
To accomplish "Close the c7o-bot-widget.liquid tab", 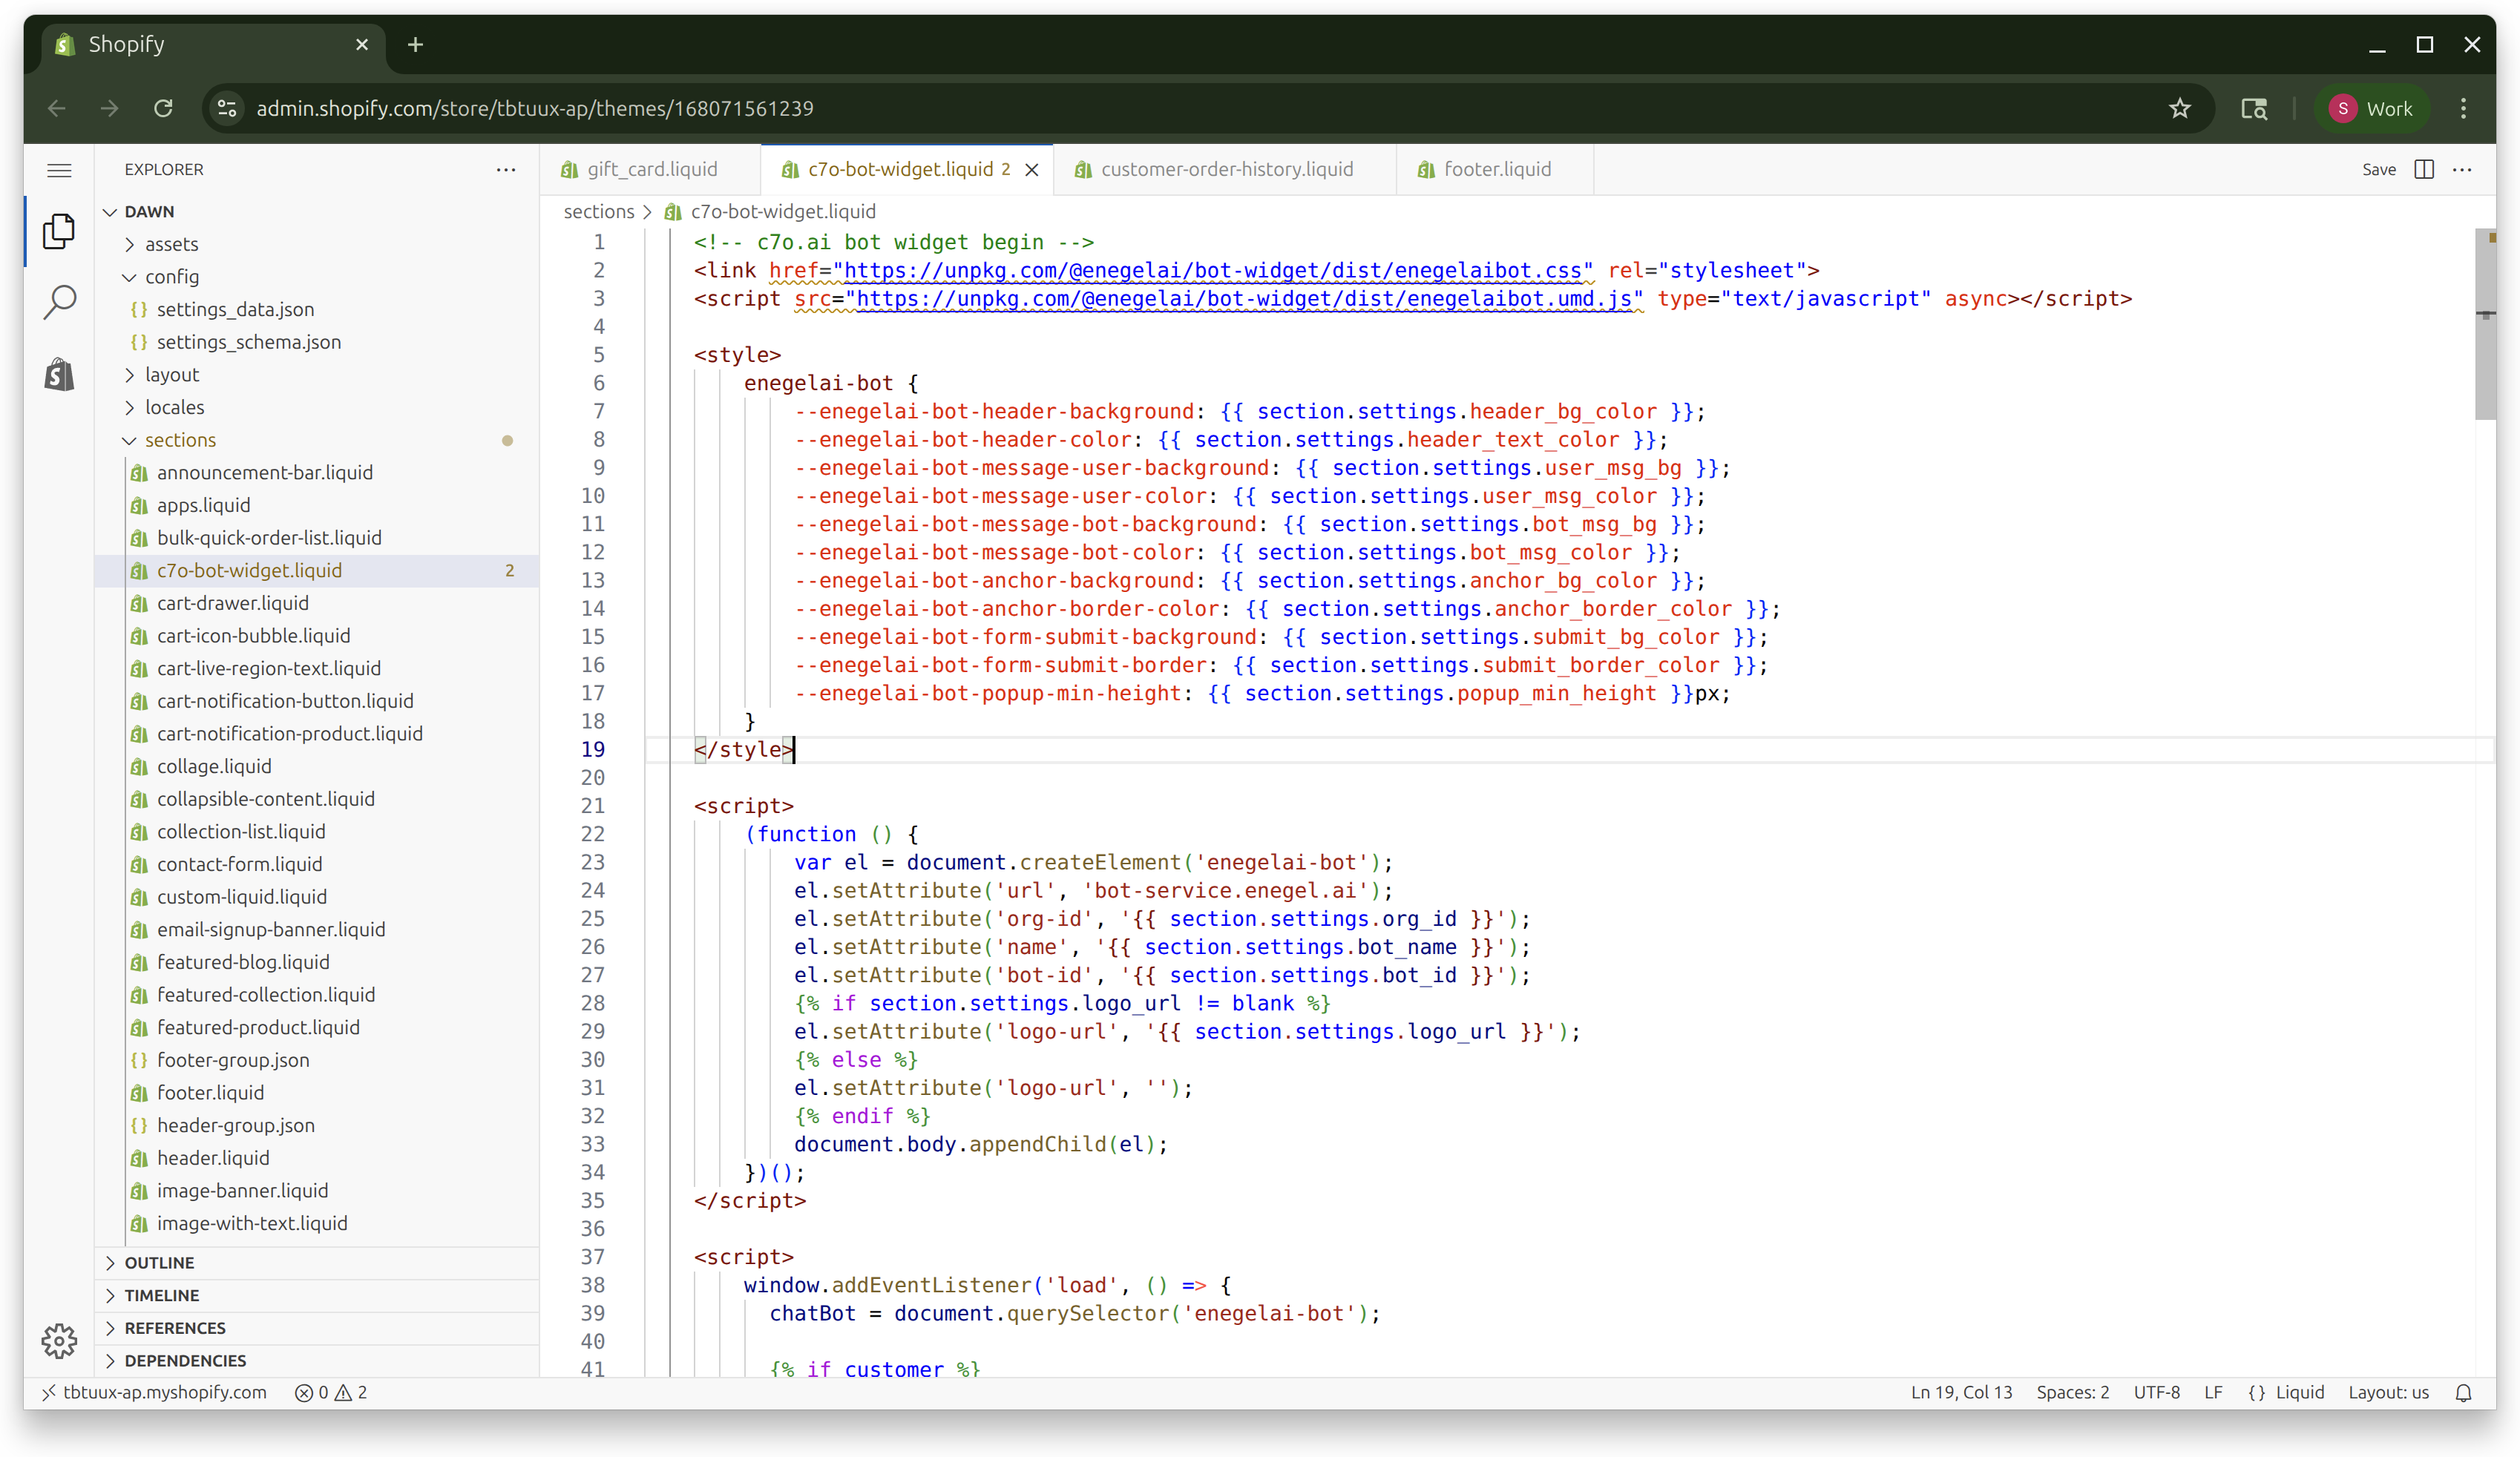I will (1032, 170).
